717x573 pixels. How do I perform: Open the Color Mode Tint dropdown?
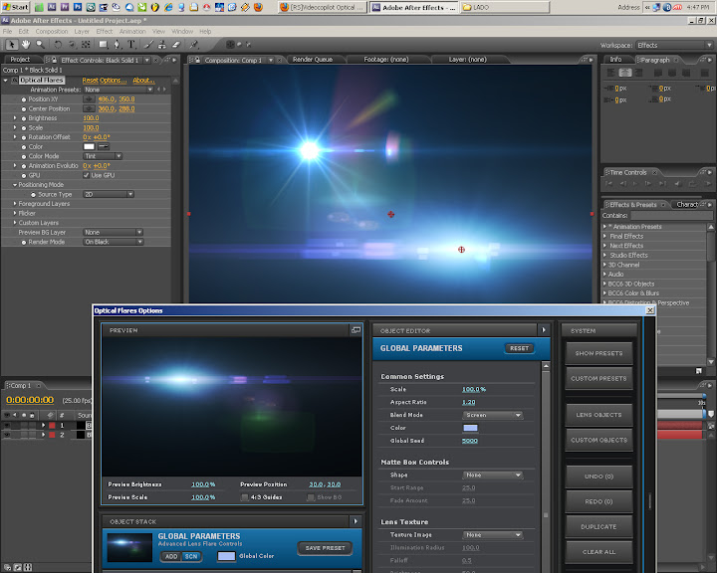(x=103, y=156)
